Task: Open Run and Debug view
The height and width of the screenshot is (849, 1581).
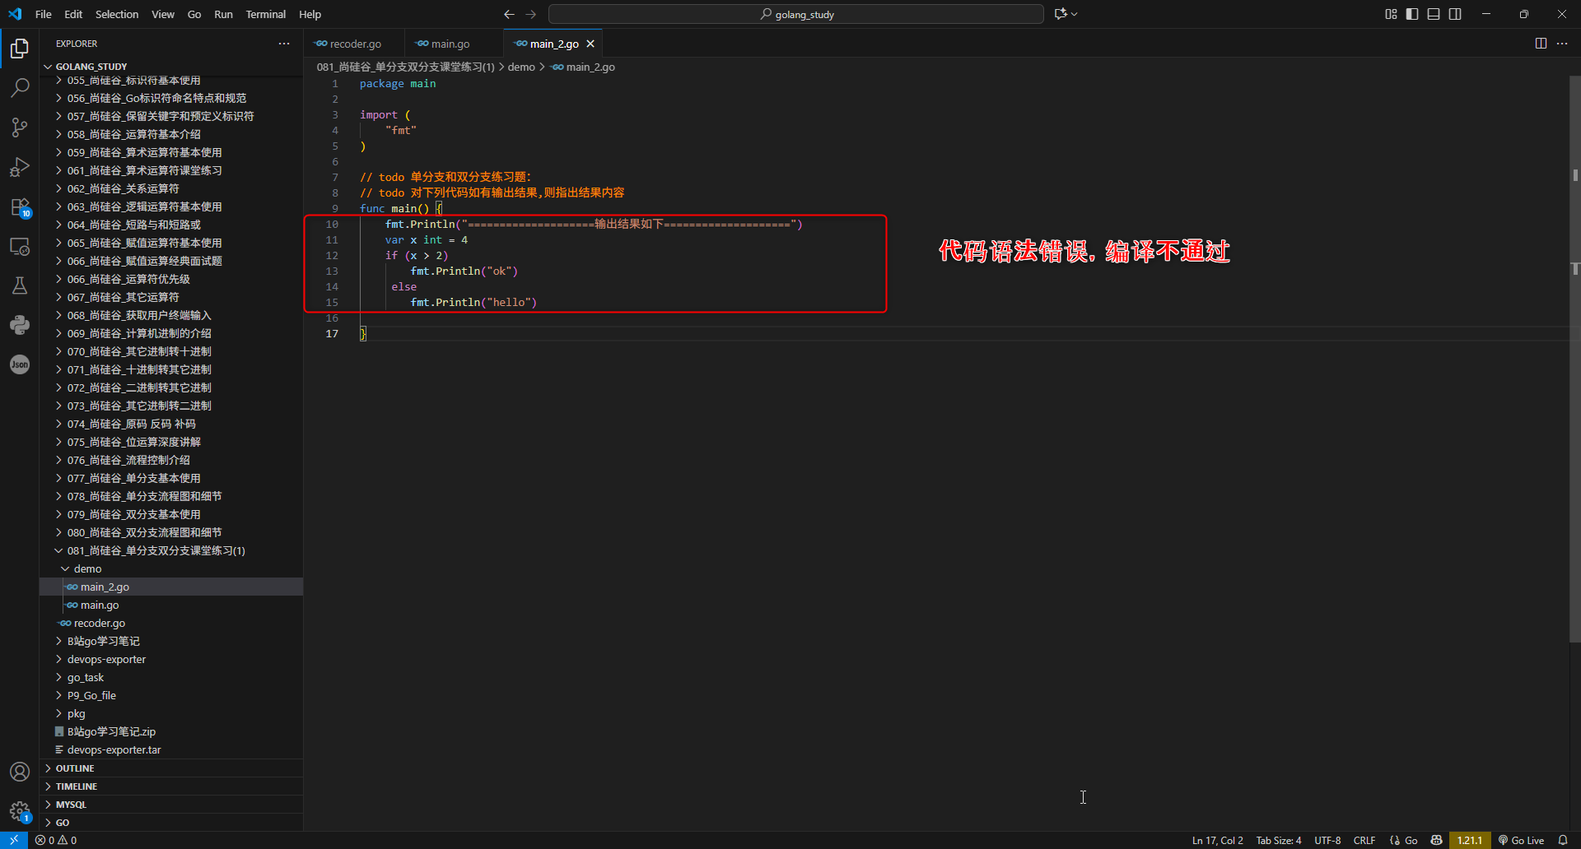Action: coord(20,167)
